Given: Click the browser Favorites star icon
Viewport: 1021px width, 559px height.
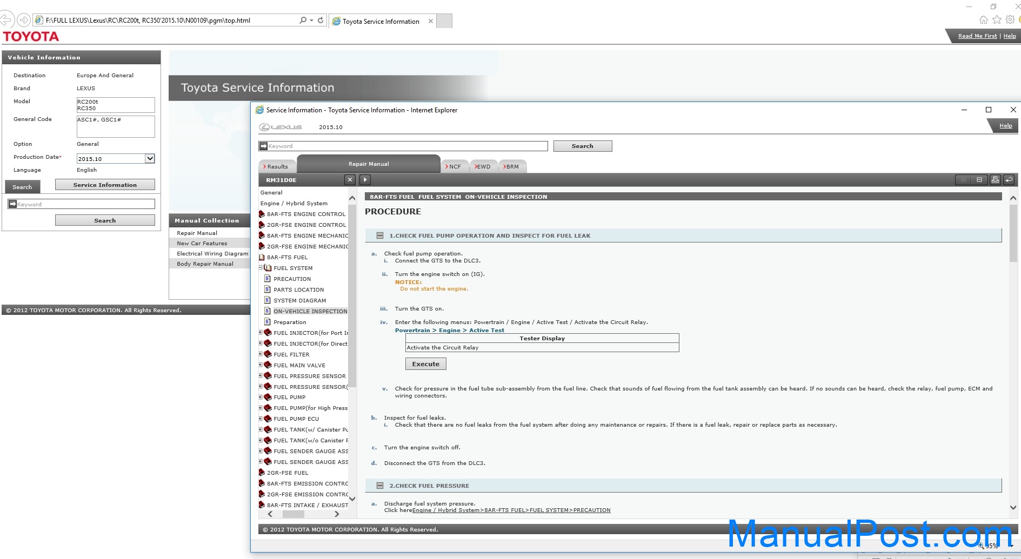Looking at the screenshot, I should coord(997,20).
